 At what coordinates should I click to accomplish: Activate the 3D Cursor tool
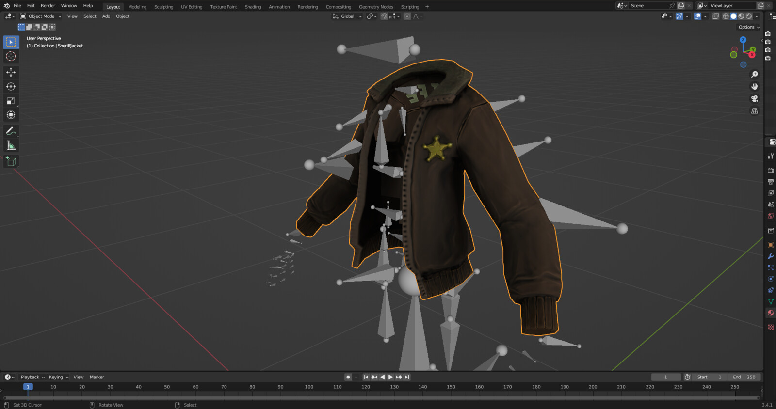(11, 56)
